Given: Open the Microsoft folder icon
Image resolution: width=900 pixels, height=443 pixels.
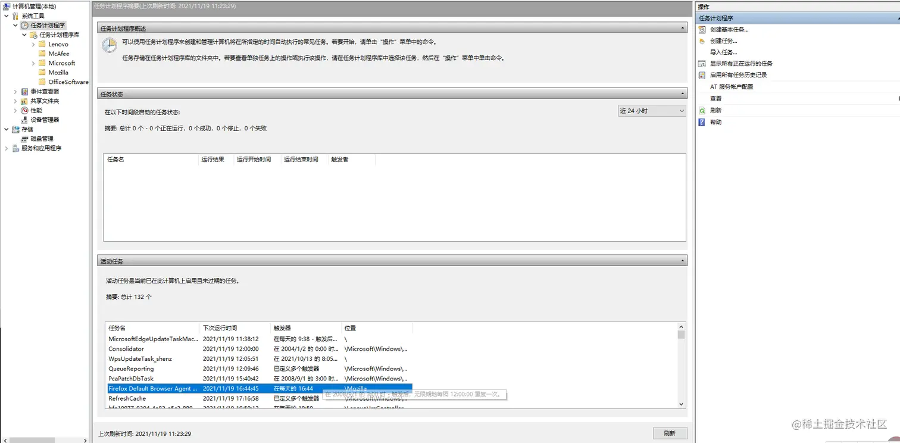Looking at the screenshot, I should (42, 63).
